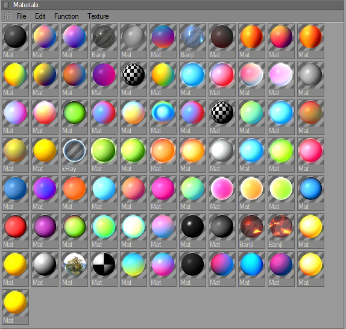The height and width of the screenshot is (329, 346).
Task: Select the dark black material at top left
Action: pos(15,41)
